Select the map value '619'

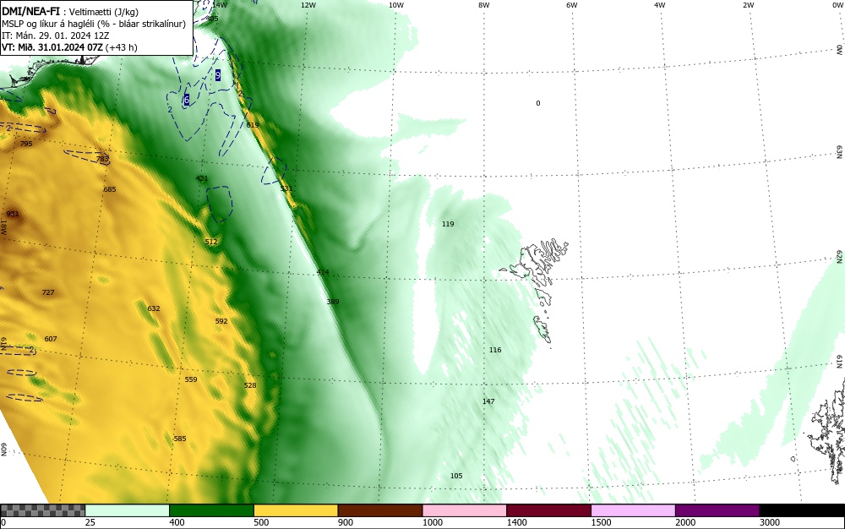click(252, 125)
